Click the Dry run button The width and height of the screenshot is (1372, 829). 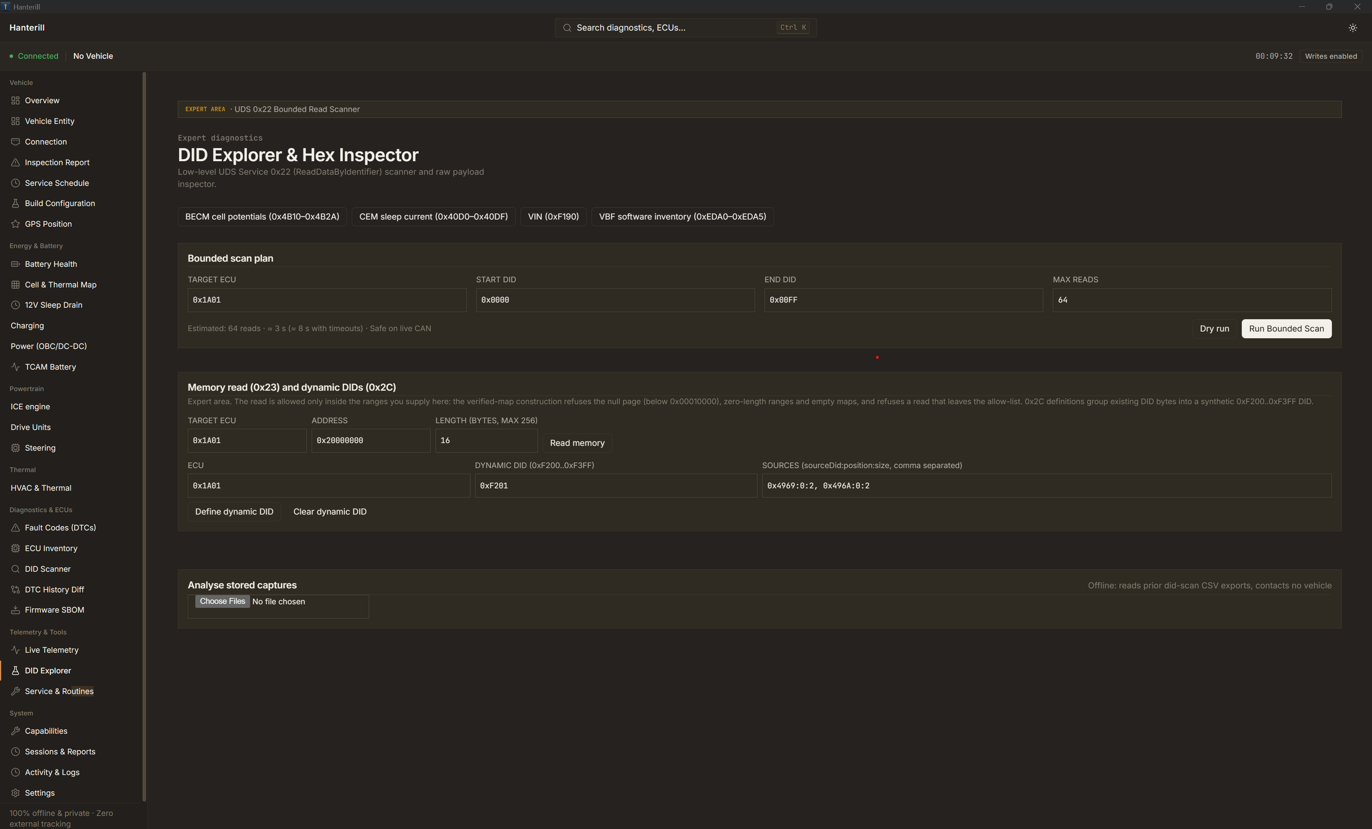pos(1214,328)
